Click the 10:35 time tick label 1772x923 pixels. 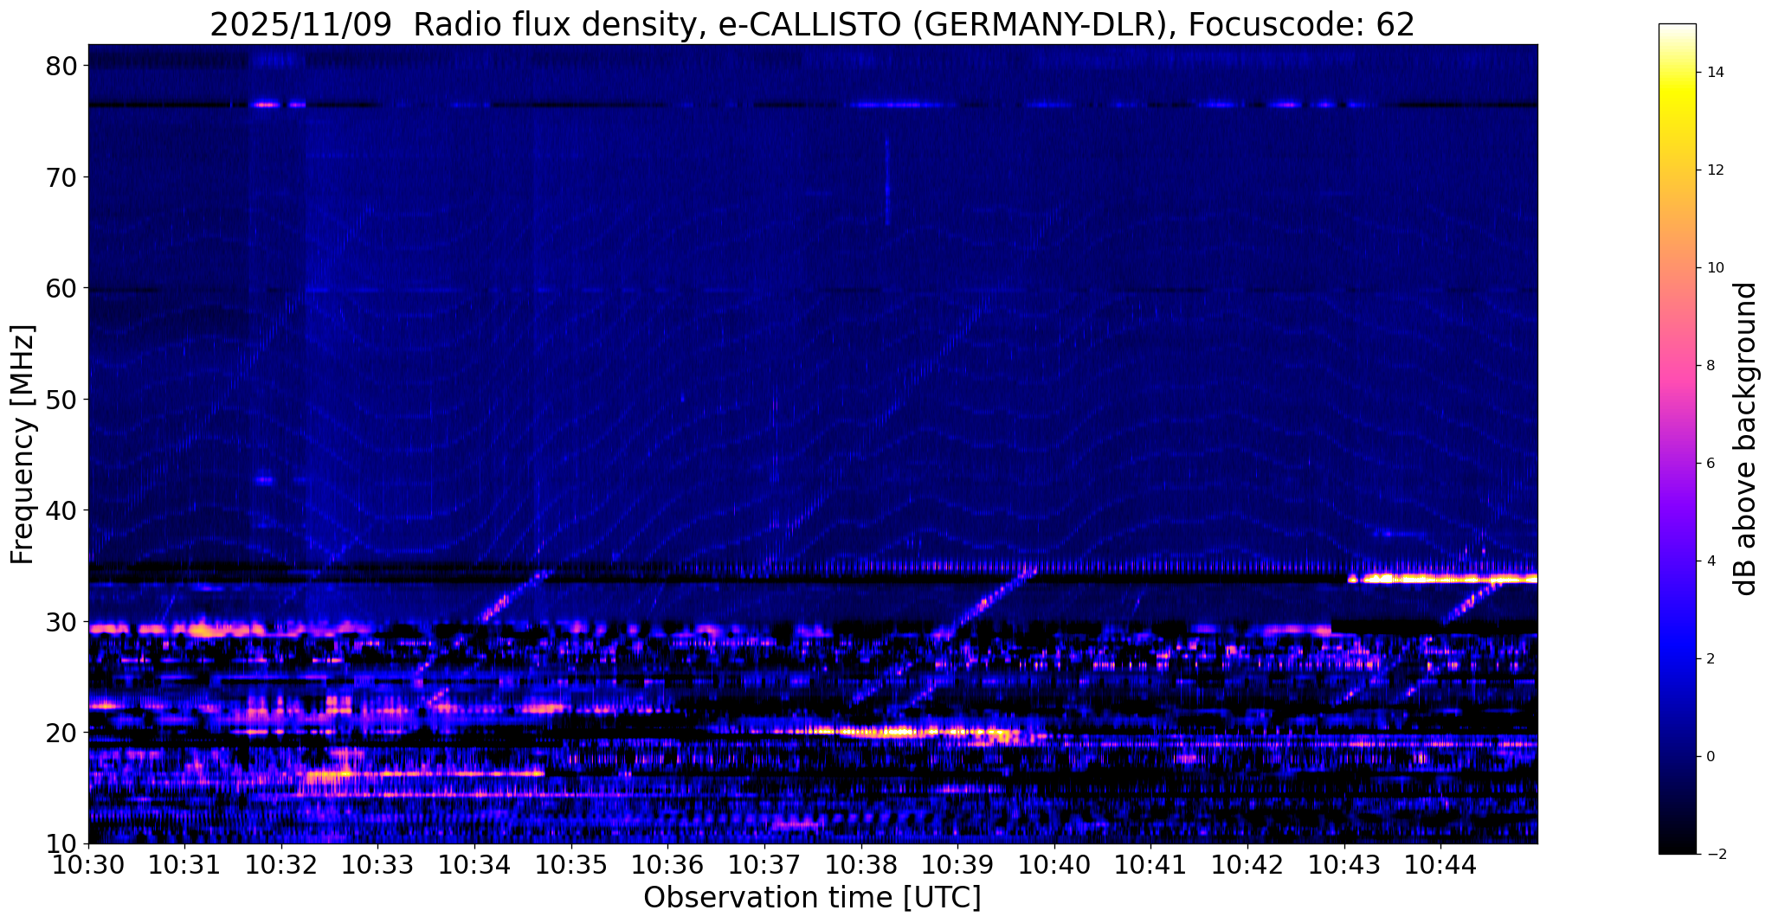click(571, 864)
